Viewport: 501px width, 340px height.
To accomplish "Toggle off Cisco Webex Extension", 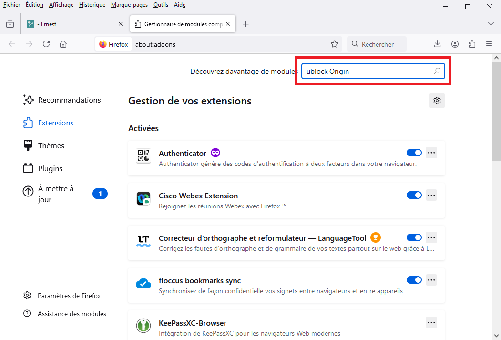I will 414,195.
